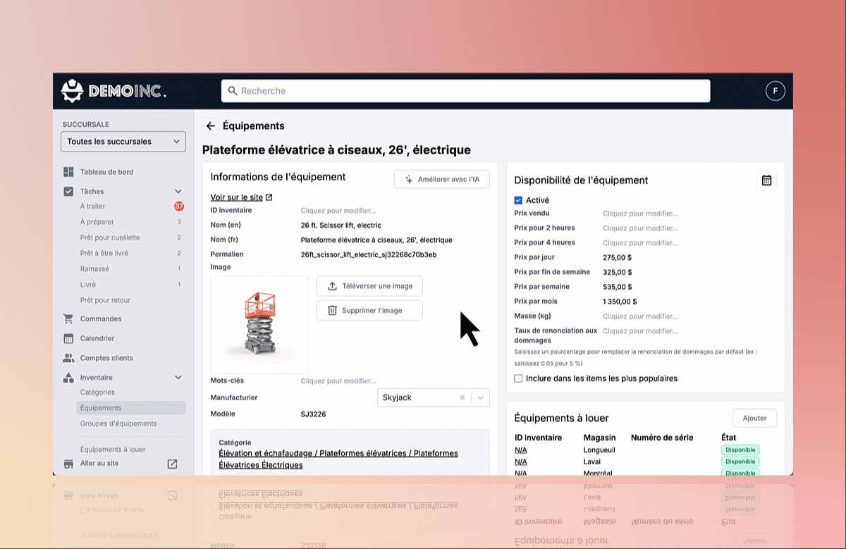Click the Calendrier sidebar icon
Image resolution: width=846 pixels, height=549 pixels.
pos(68,338)
